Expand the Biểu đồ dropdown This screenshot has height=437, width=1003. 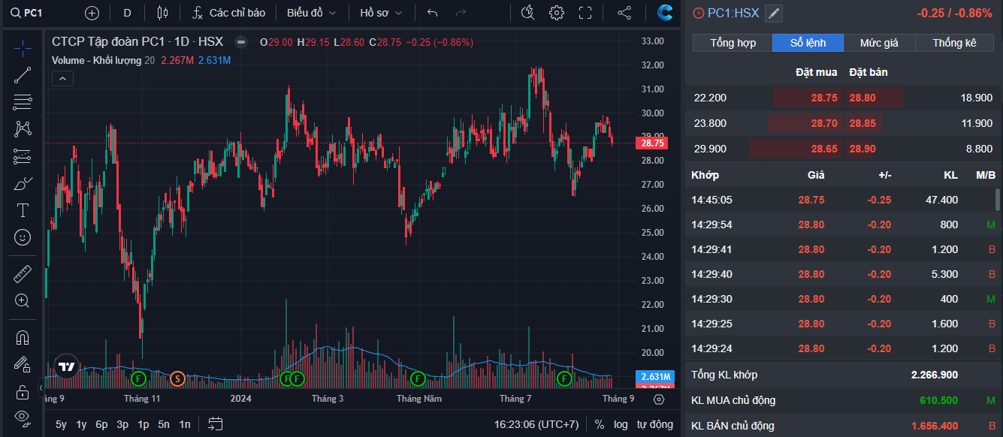pos(311,13)
